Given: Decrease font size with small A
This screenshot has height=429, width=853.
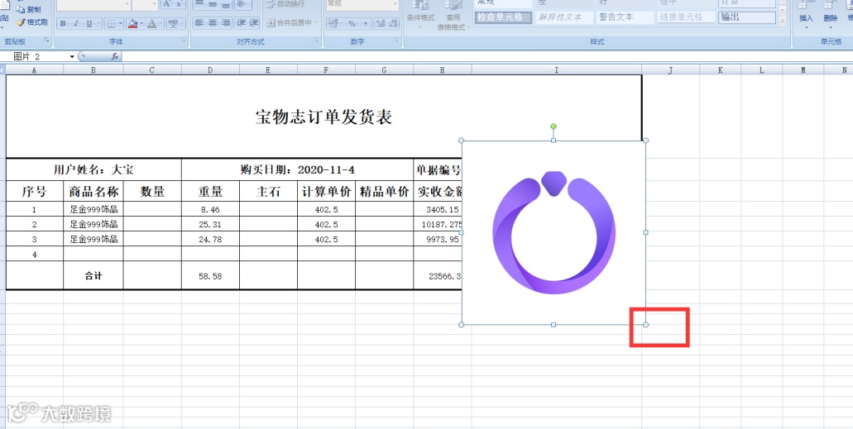Looking at the screenshot, I should (179, 4).
